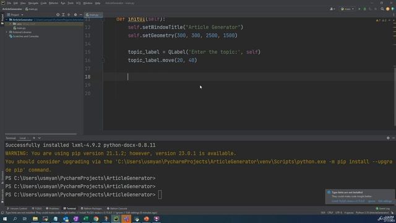Image resolution: width=396 pixels, height=223 pixels.
Task: Open the Window menu
Action: (88, 3)
